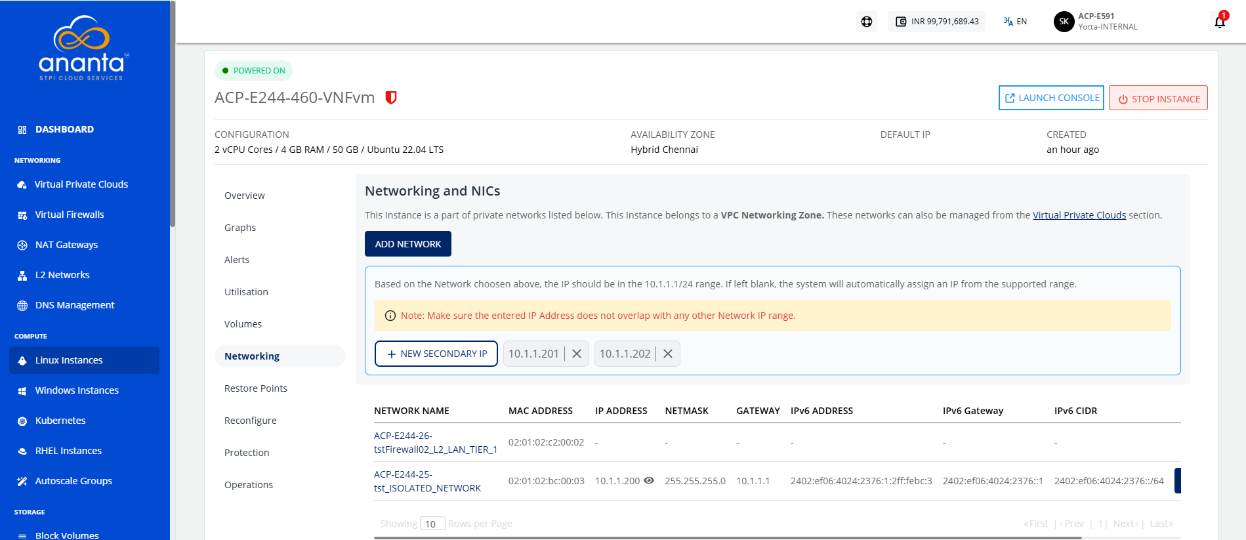
Task: Follow the Virtual Private Clouds link in description
Action: pyautogui.click(x=1079, y=215)
